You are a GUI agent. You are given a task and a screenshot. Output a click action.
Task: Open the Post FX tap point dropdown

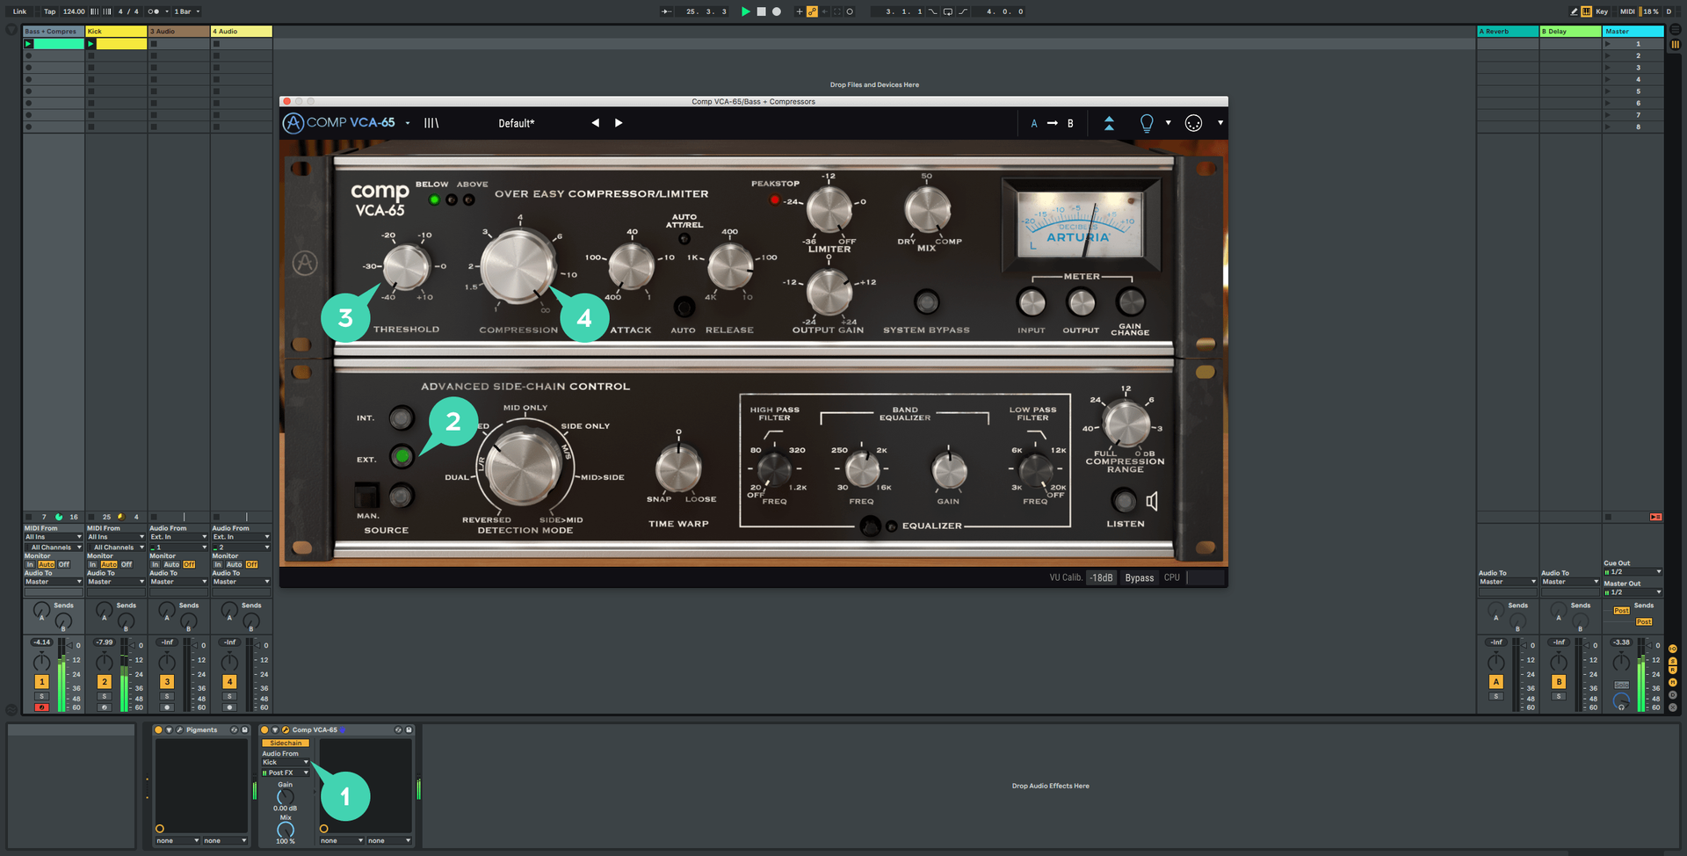click(286, 773)
